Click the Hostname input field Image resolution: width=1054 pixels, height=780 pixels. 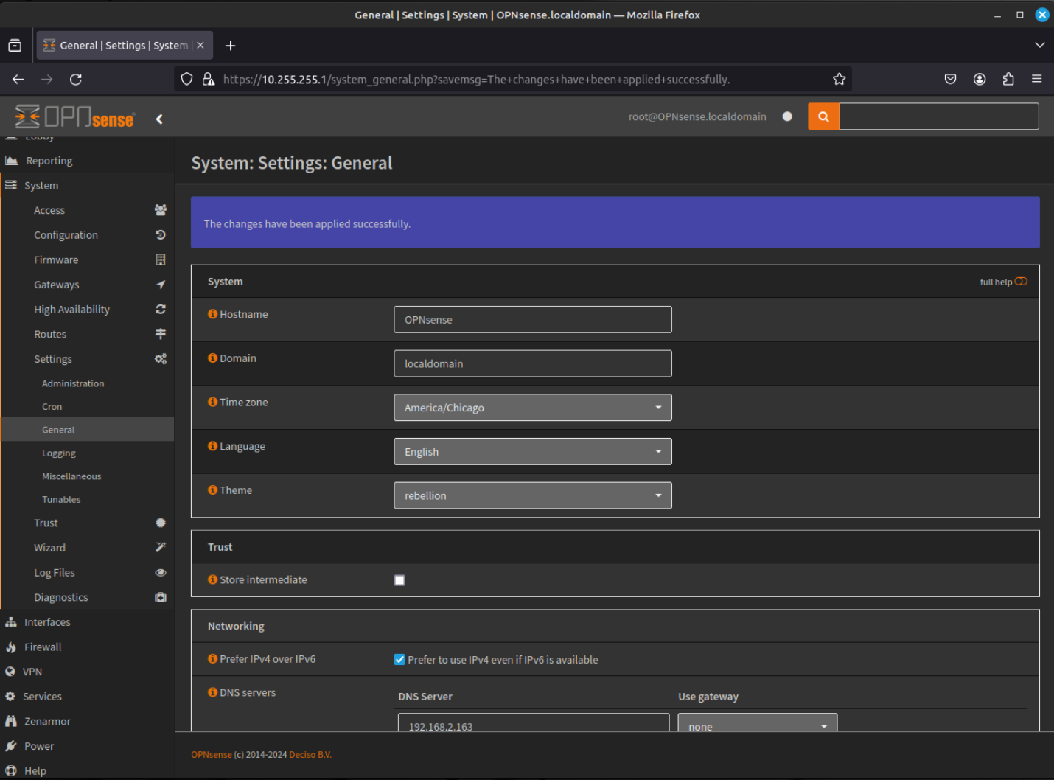click(x=533, y=319)
